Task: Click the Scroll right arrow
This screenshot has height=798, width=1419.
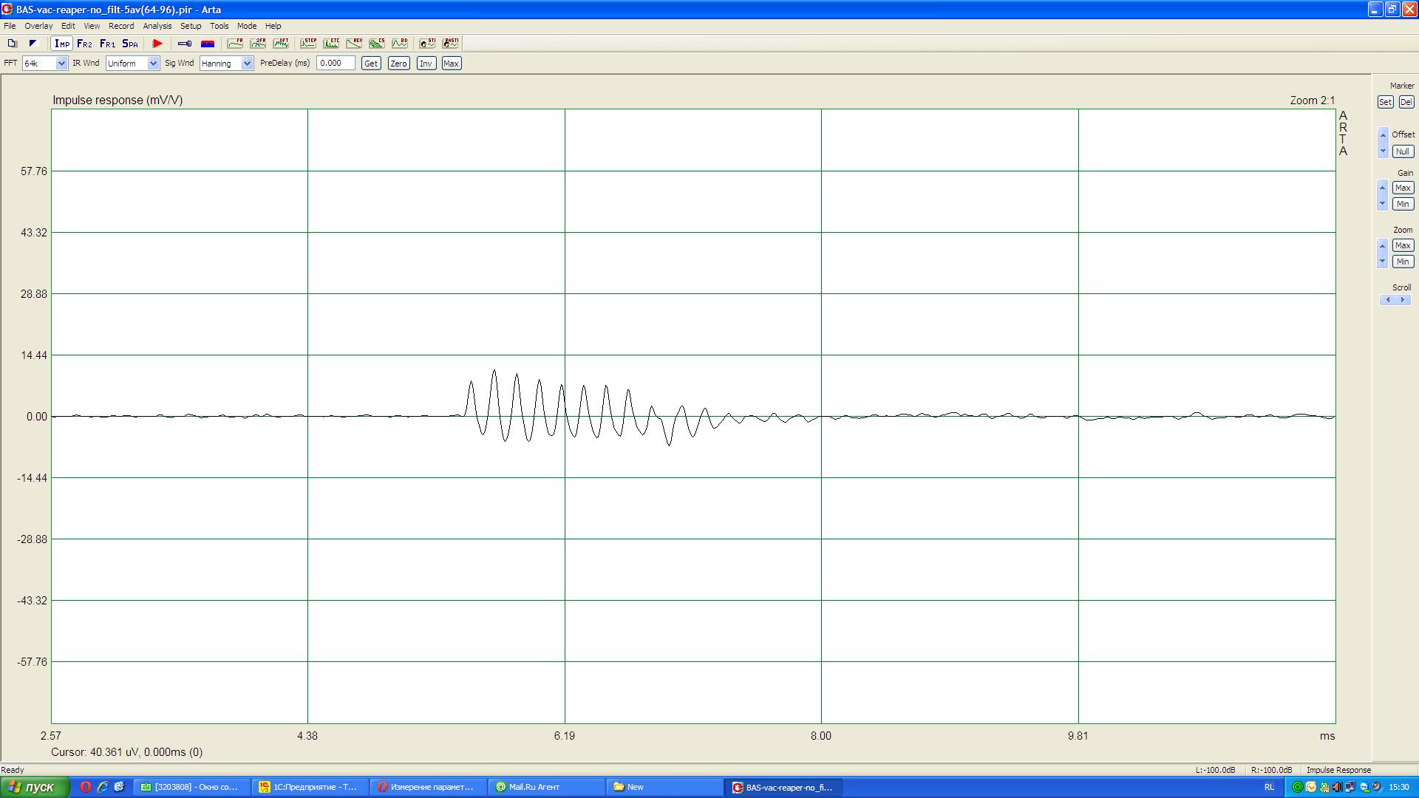Action: [x=1402, y=300]
